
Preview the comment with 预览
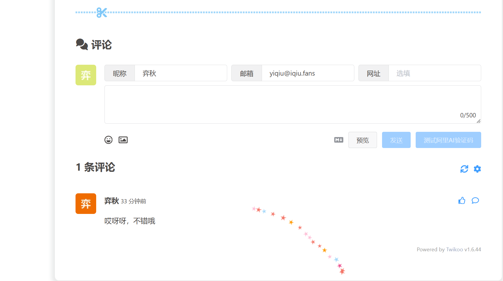(363, 140)
